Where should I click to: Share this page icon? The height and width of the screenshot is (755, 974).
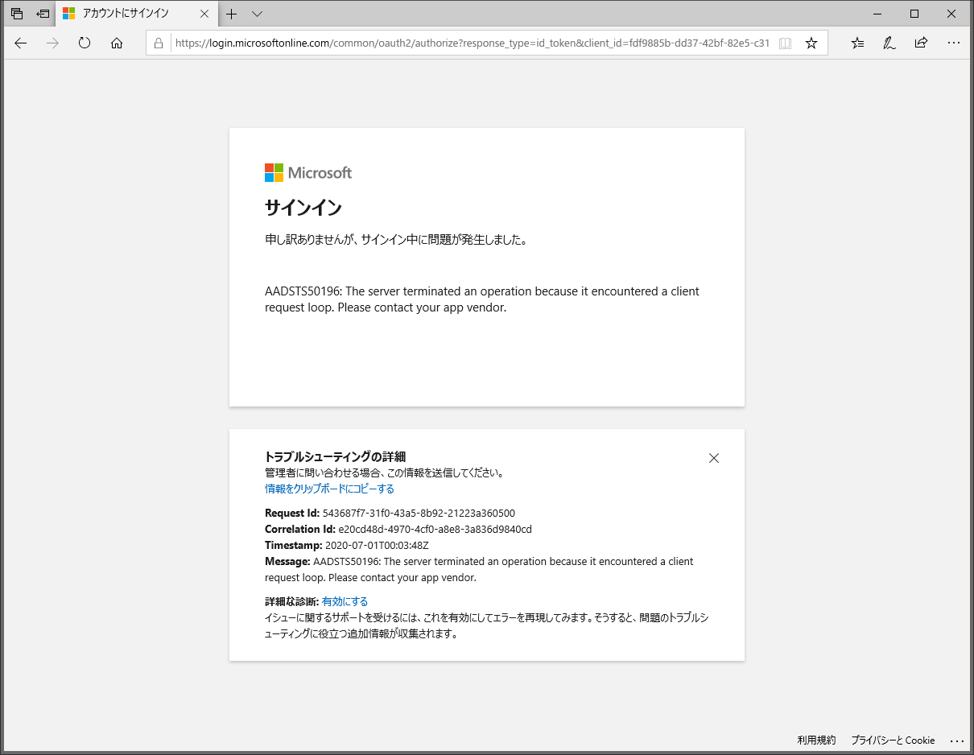tap(922, 43)
